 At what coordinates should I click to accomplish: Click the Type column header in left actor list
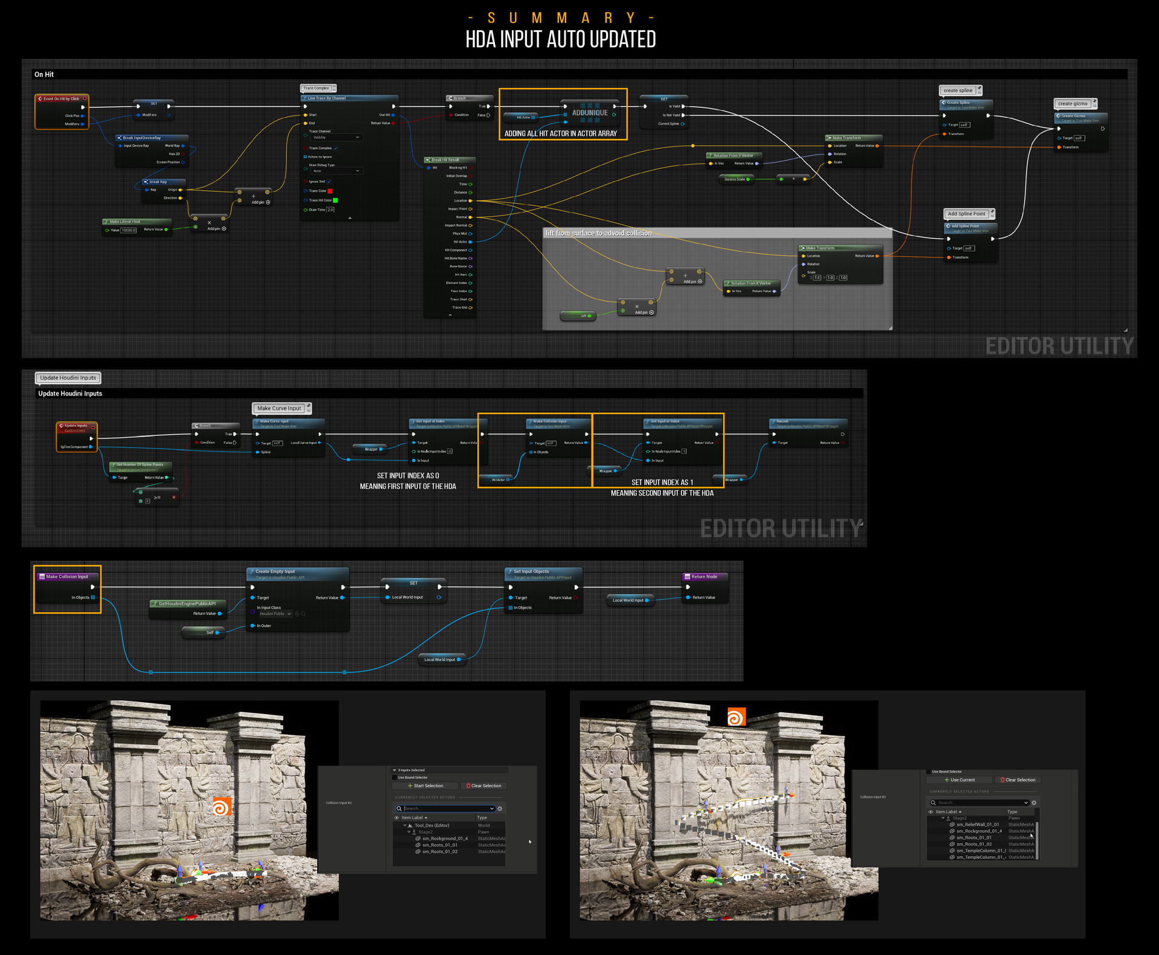[x=482, y=818]
